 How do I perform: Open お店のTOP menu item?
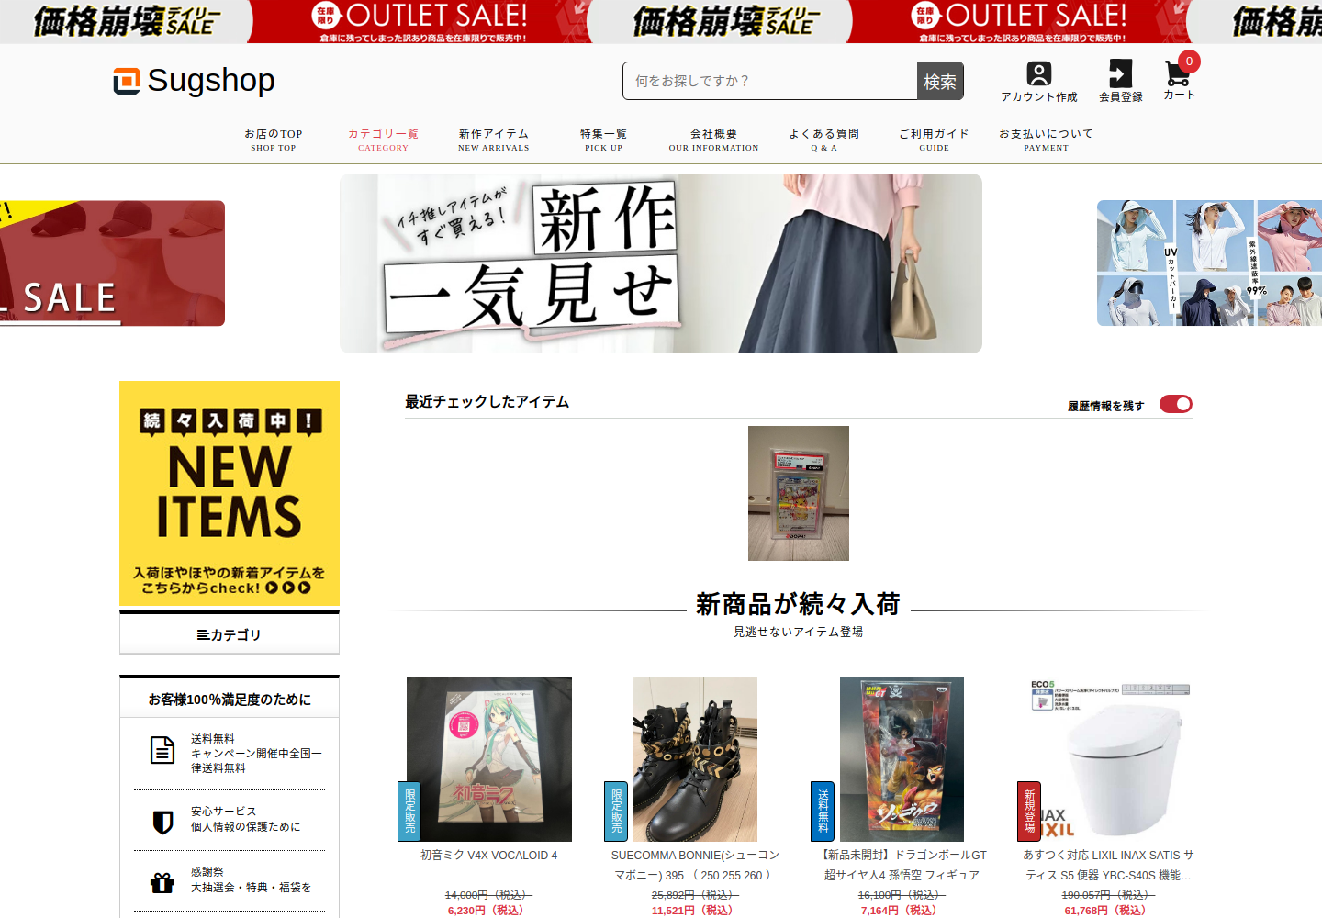pos(274,140)
